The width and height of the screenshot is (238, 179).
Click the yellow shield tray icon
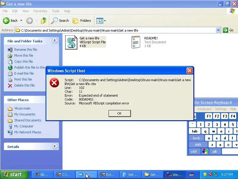tap(205, 175)
